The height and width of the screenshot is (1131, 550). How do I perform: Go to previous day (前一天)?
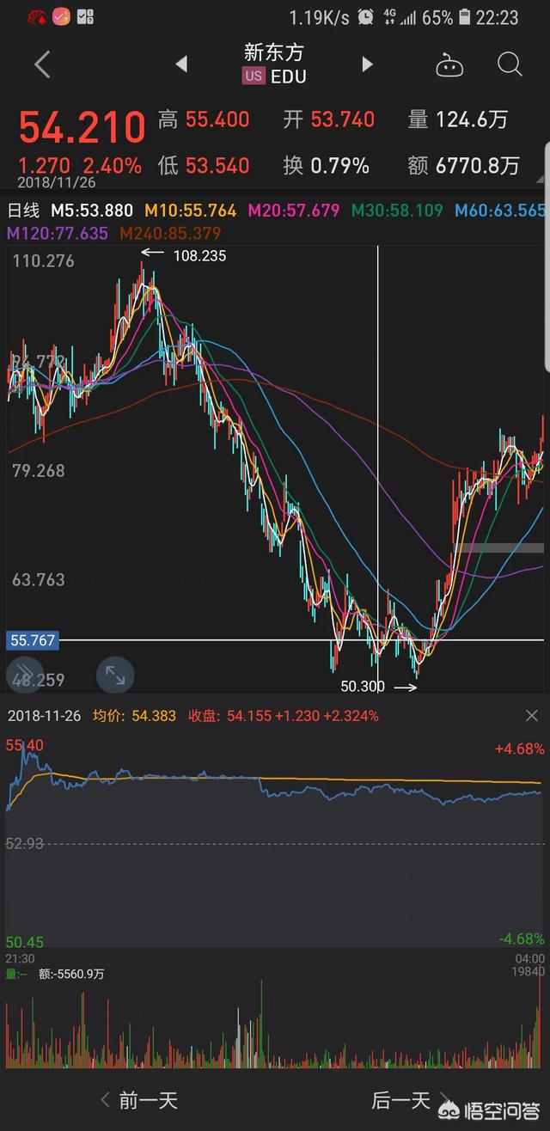[x=139, y=1099]
